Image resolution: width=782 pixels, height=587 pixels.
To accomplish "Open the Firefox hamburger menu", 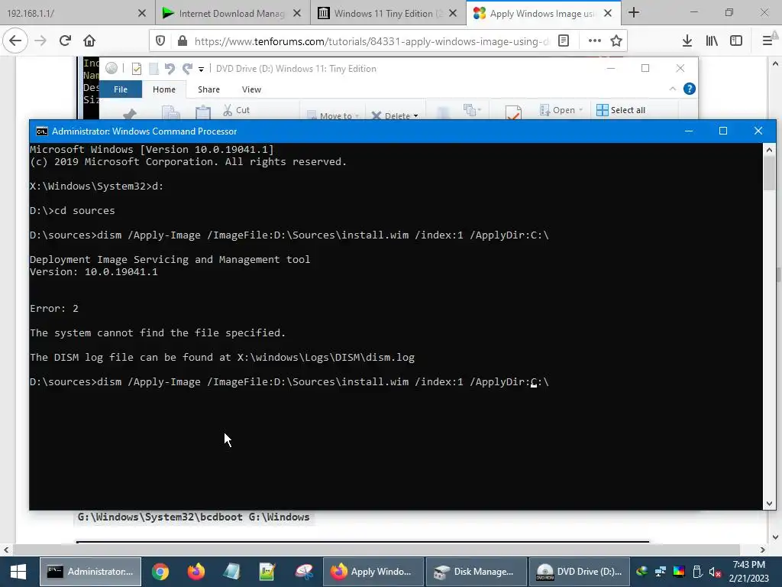I will point(767,41).
